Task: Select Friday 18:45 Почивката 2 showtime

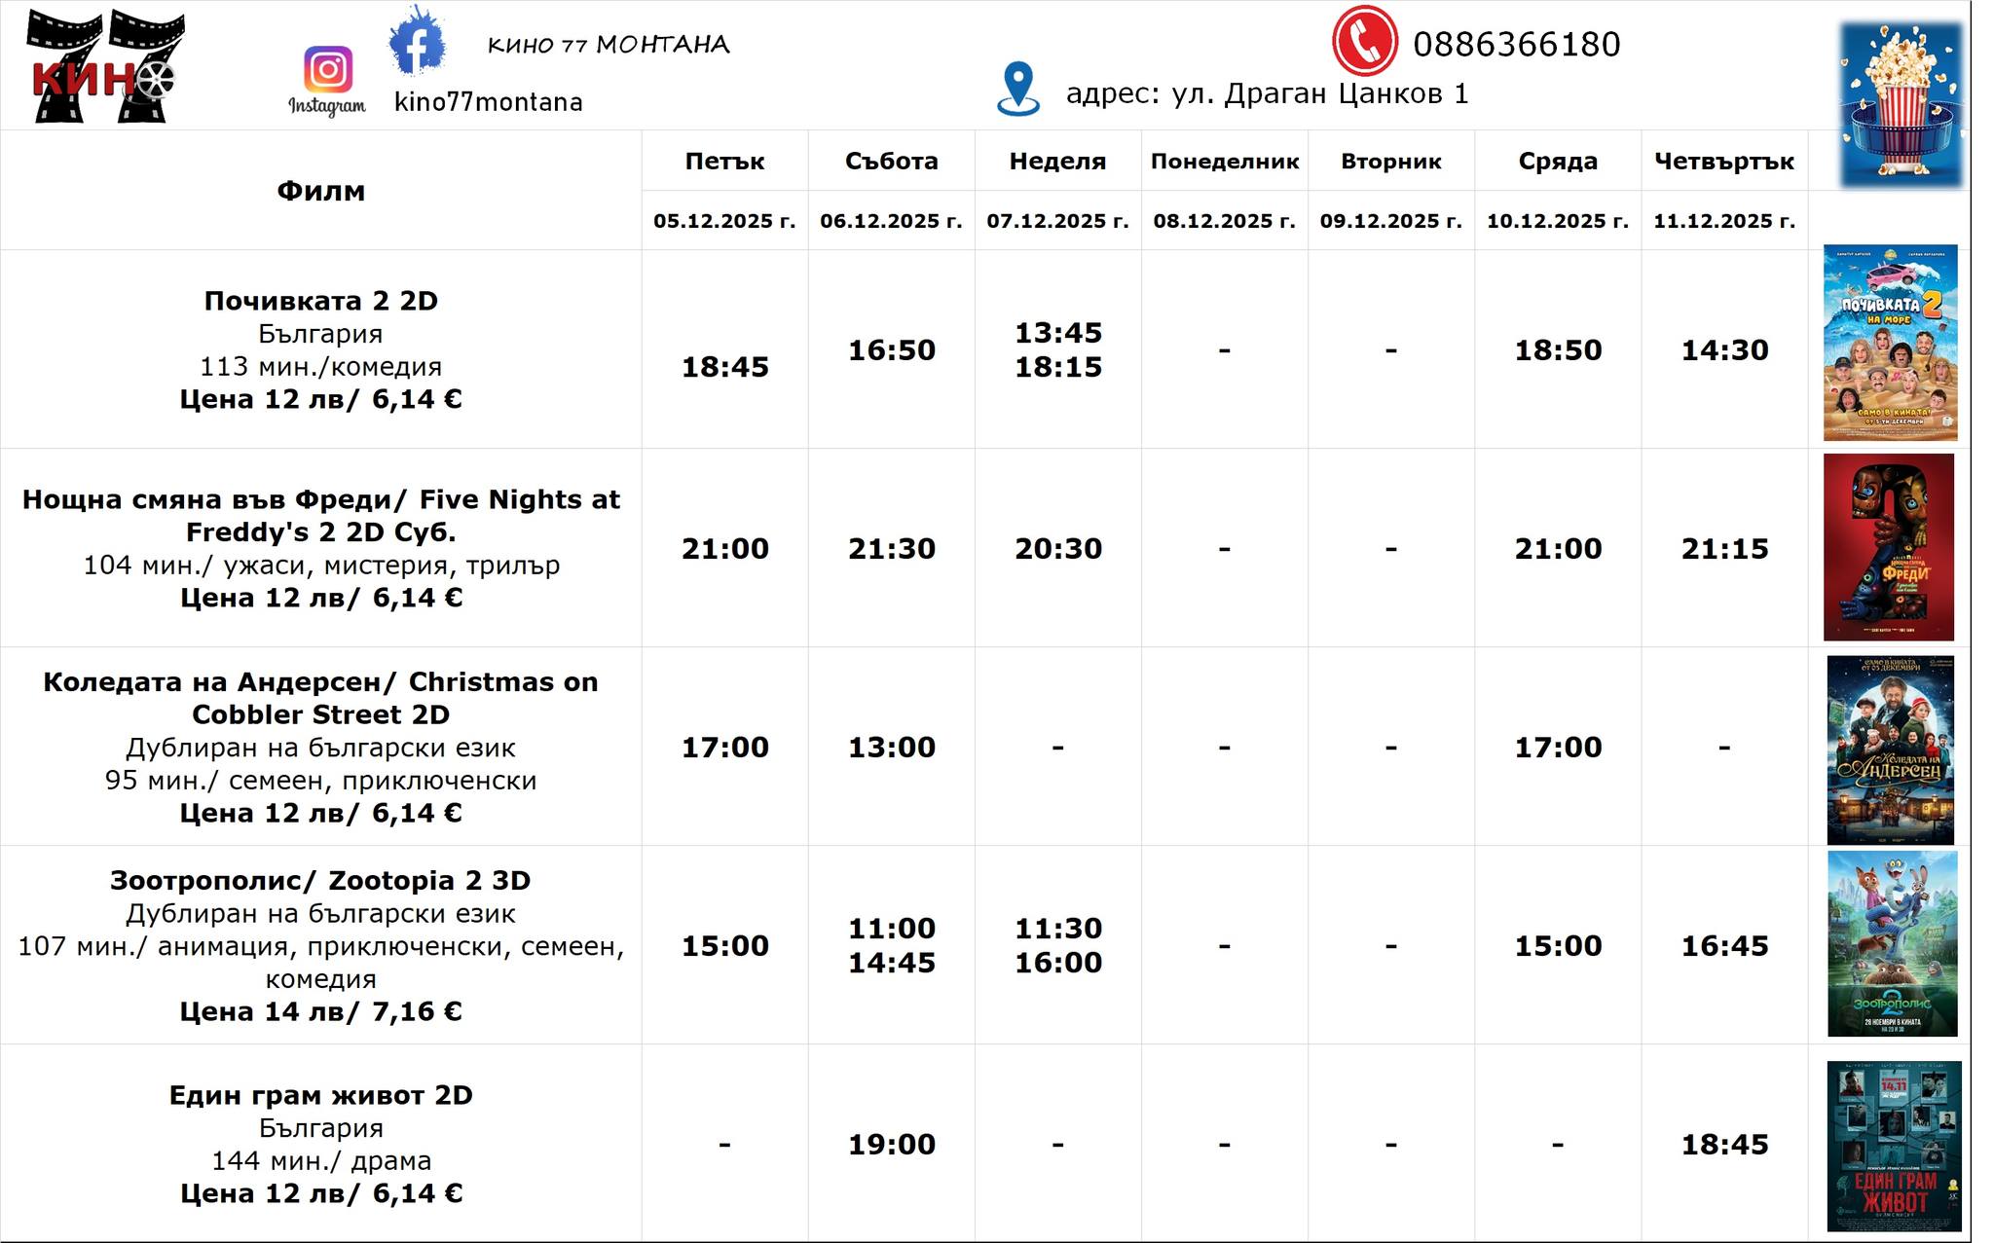Action: pos(724,367)
